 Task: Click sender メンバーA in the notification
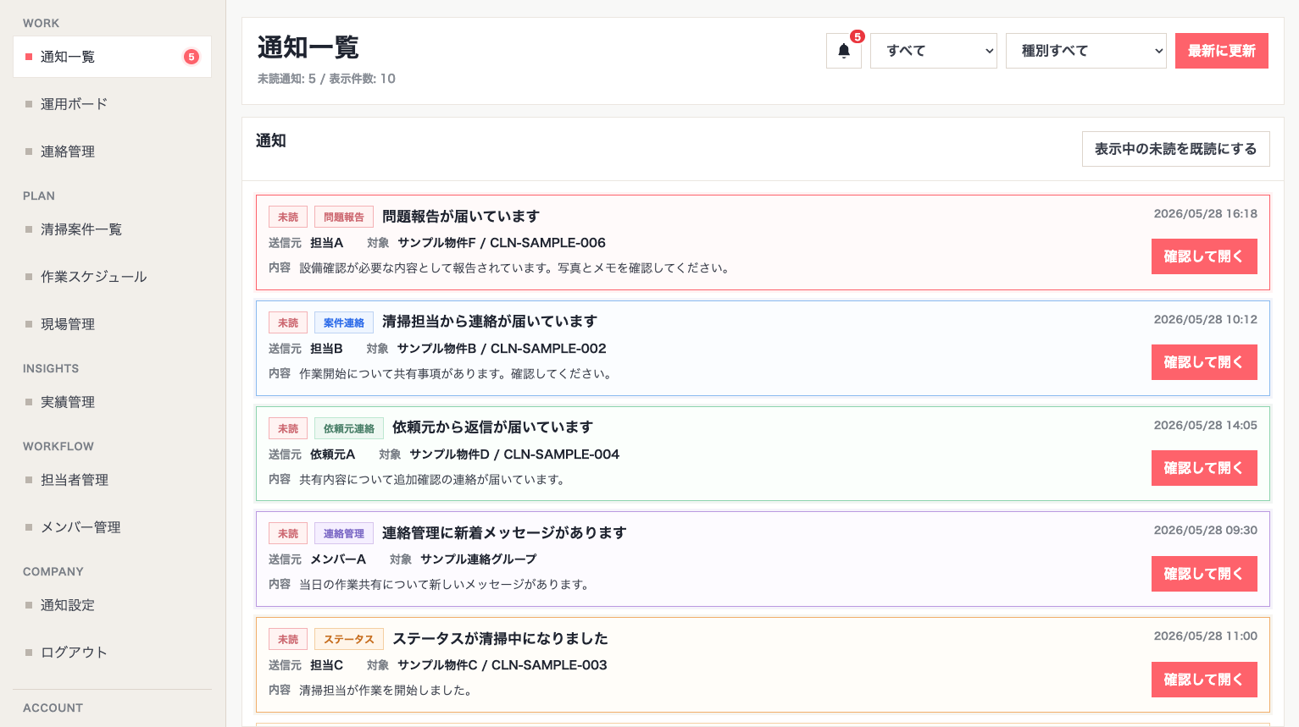(338, 559)
